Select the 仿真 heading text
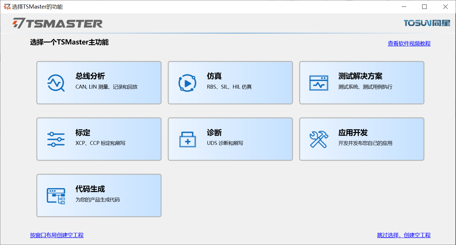Screen dimensions: 456x245 click(x=214, y=76)
